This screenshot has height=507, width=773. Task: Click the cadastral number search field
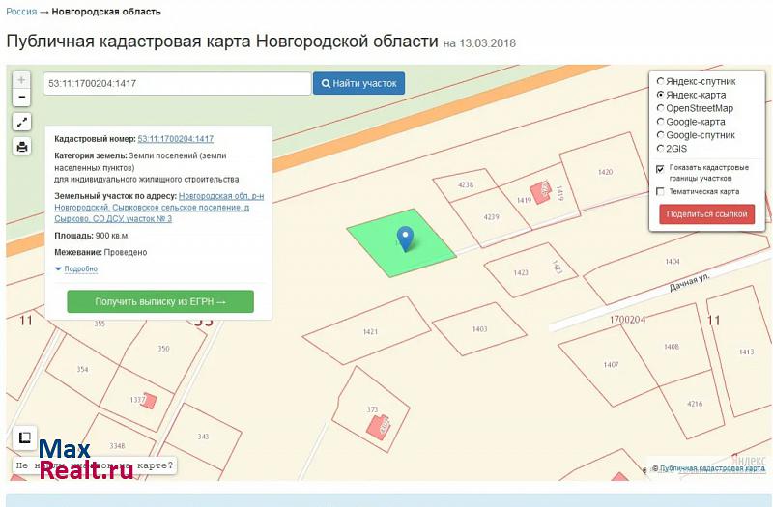[176, 84]
